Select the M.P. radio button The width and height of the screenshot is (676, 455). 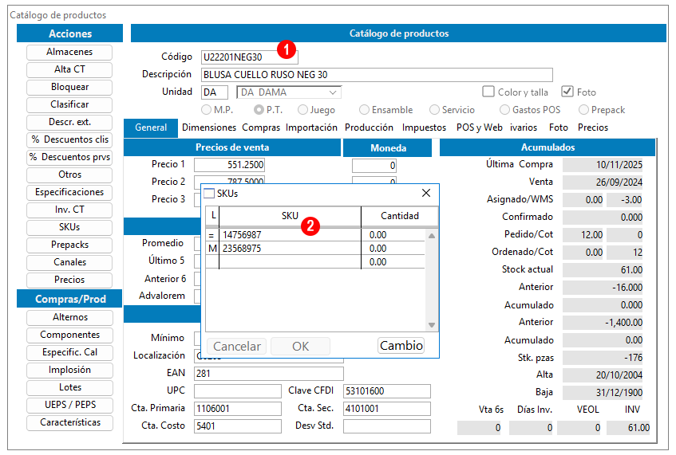coord(206,110)
